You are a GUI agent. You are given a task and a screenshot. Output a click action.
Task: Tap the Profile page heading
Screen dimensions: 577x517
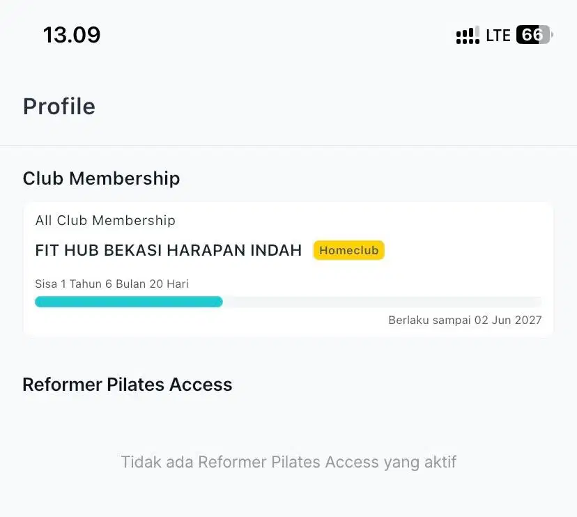click(x=59, y=106)
